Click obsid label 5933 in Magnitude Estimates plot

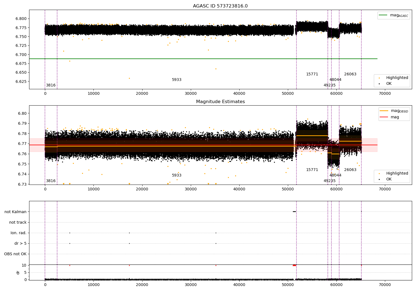pos(177,175)
